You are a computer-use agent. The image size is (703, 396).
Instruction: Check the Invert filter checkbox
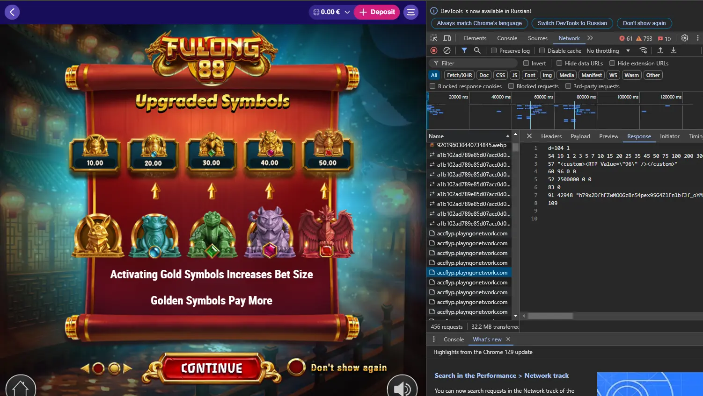coord(526,63)
